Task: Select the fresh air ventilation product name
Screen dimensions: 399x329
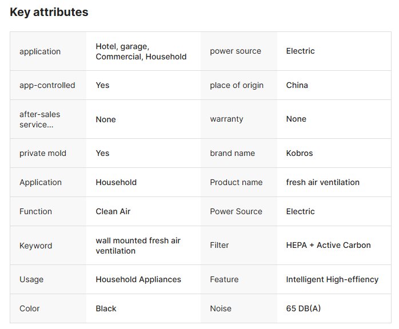Action: (322, 182)
